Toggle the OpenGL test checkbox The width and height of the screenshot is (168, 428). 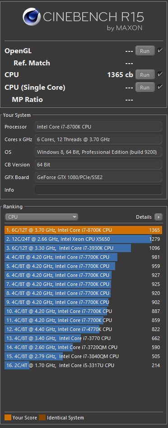[x=160, y=51]
